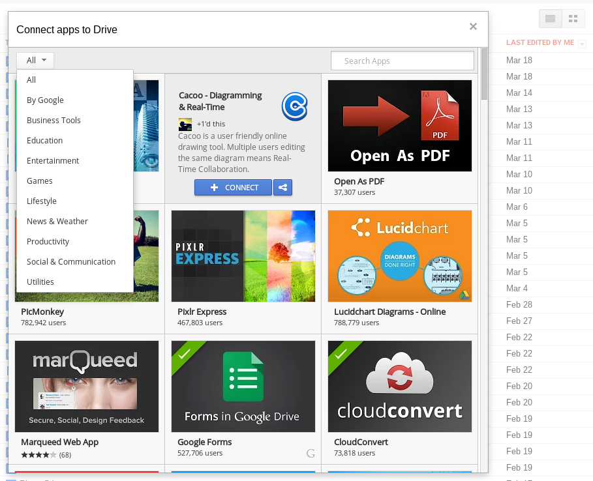
Task: Click the Mar 4 date in Drive list
Action: (x=517, y=289)
